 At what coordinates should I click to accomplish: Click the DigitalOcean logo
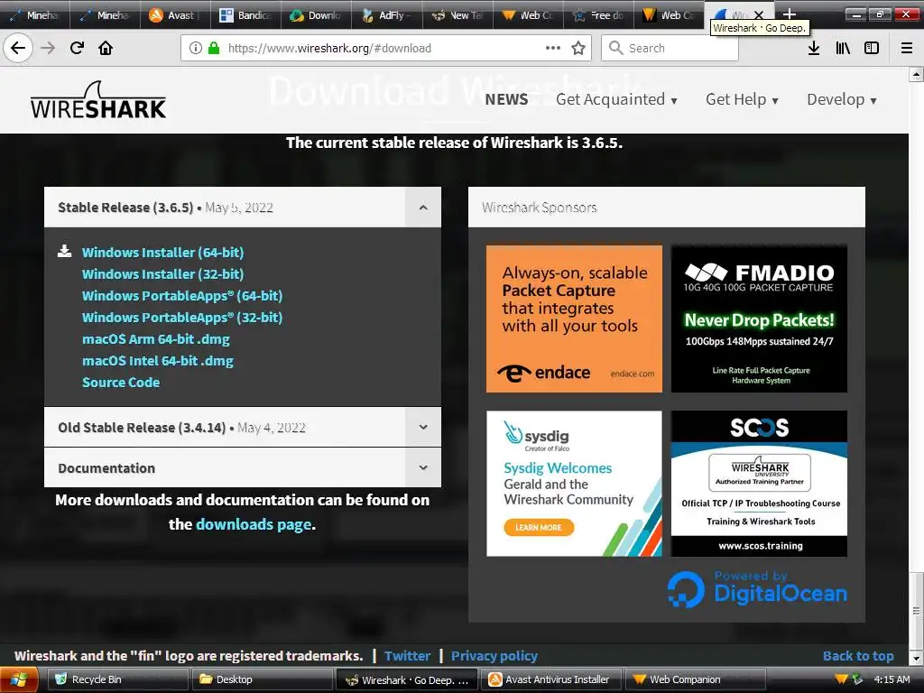[x=757, y=588]
